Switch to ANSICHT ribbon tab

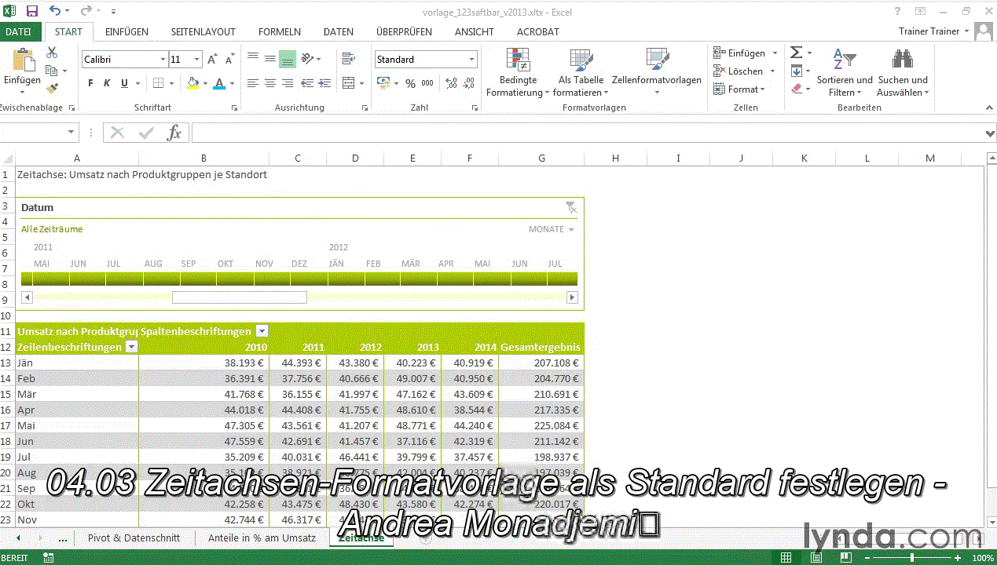[475, 32]
